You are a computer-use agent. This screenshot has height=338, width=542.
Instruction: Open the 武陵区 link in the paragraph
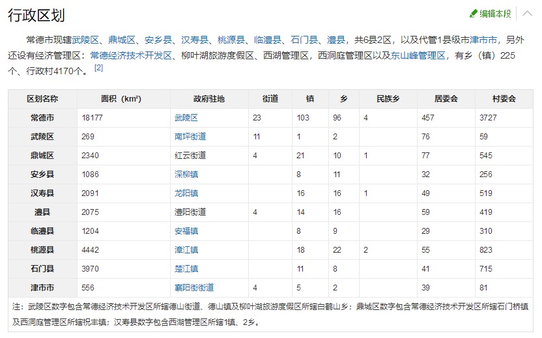pos(86,40)
